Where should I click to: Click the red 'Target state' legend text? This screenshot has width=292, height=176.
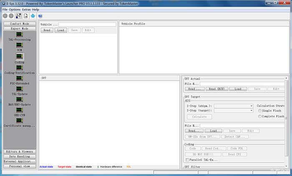point(64,167)
